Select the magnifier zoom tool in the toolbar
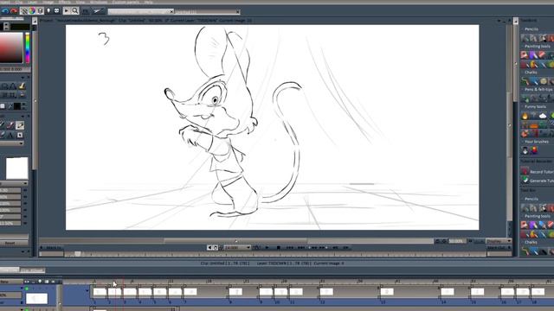 point(75,11)
